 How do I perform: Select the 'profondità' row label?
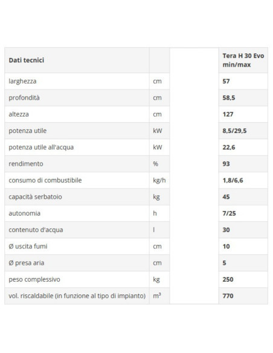click(24, 98)
